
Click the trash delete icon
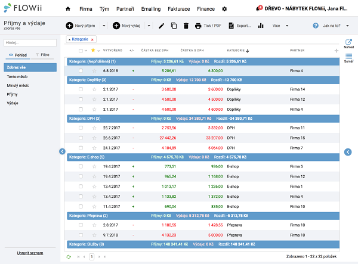click(186, 26)
